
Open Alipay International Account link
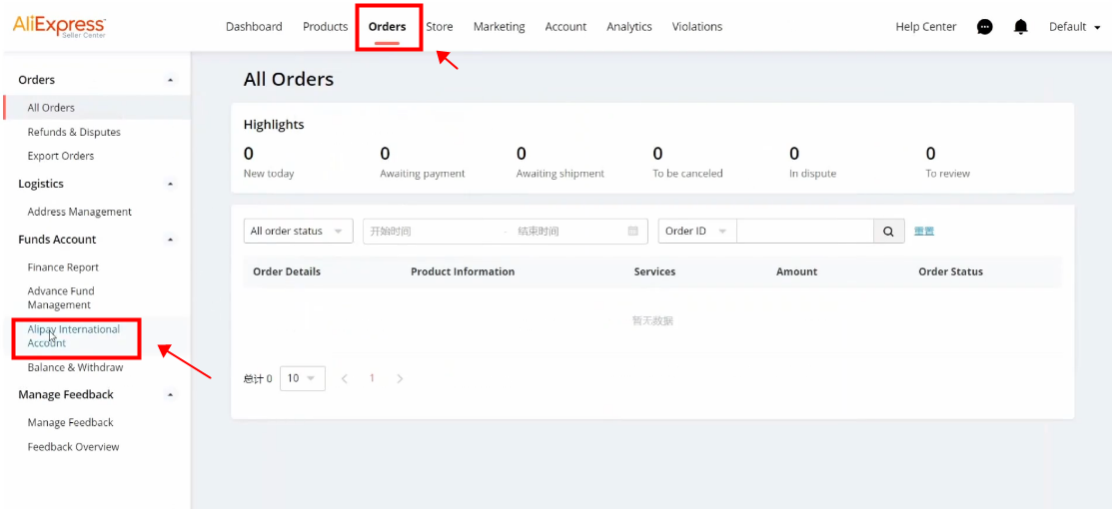tap(74, 336)
